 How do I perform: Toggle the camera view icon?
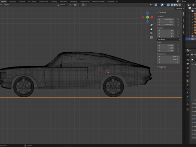tap(151, 33)
